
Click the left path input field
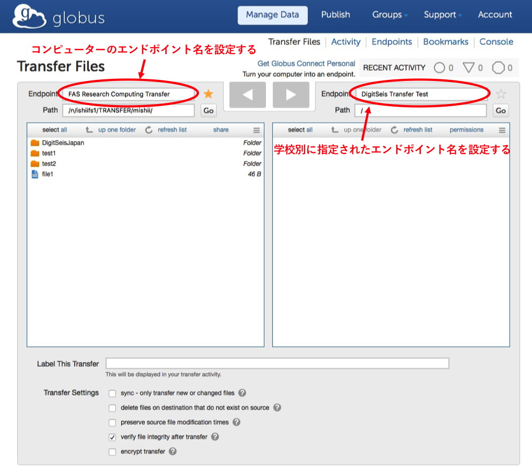click(x=129, y=110)
